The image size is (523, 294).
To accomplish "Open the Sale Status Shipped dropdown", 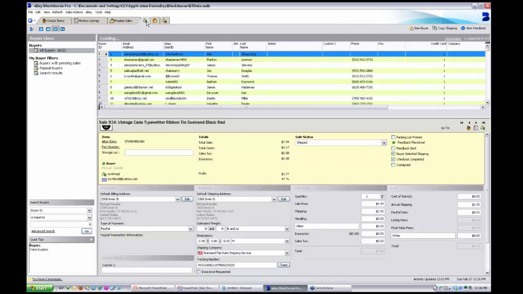I will [384, 143].
